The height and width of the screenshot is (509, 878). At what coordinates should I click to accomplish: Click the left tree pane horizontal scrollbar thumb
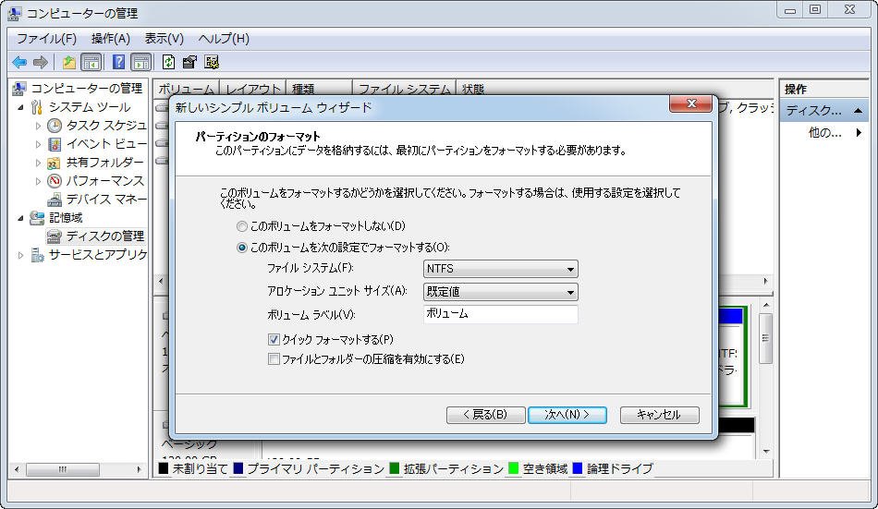[x=63, y=469]
